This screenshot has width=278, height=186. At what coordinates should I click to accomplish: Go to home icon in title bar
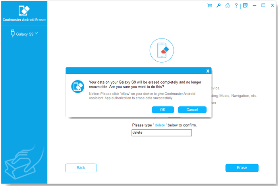[x=228, y=6]
